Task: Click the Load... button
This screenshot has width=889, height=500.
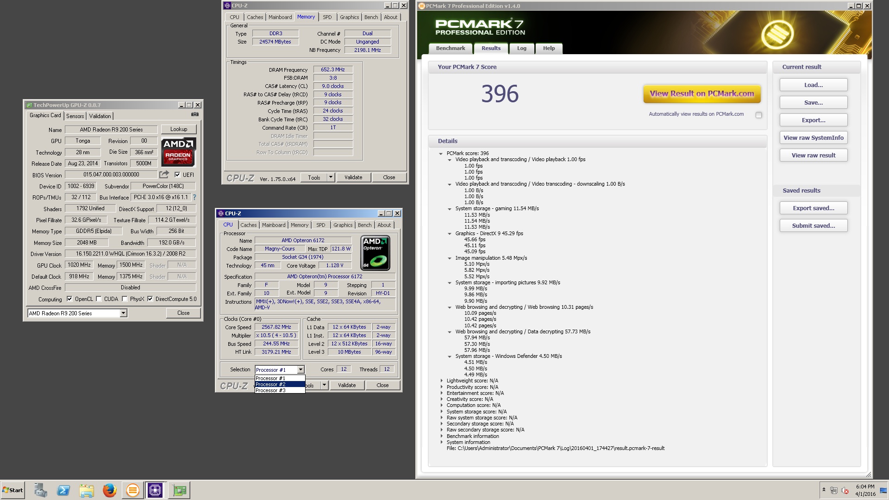Action: click(x=814, y=85)
